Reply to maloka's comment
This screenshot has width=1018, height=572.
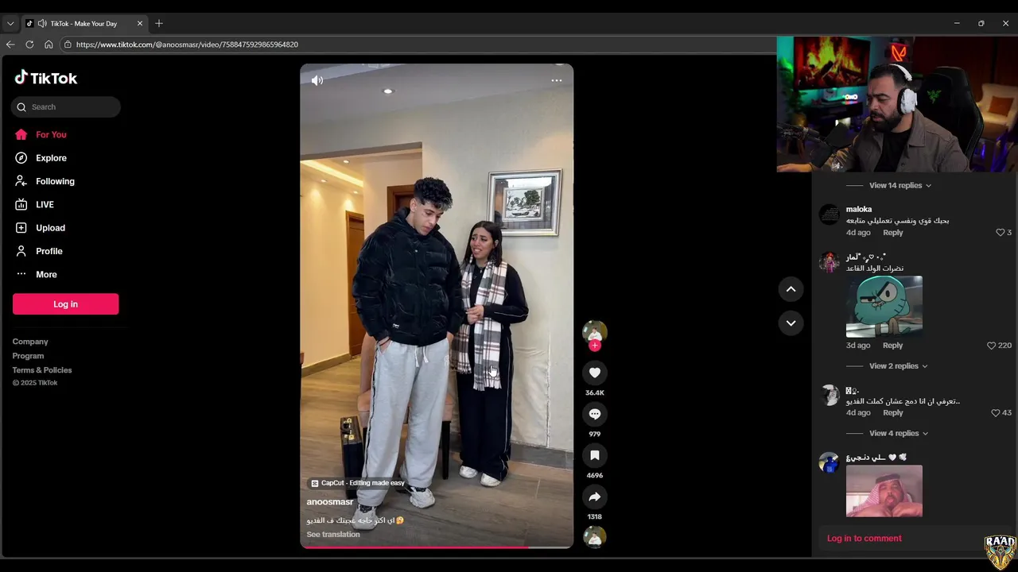tap(893, 233)
